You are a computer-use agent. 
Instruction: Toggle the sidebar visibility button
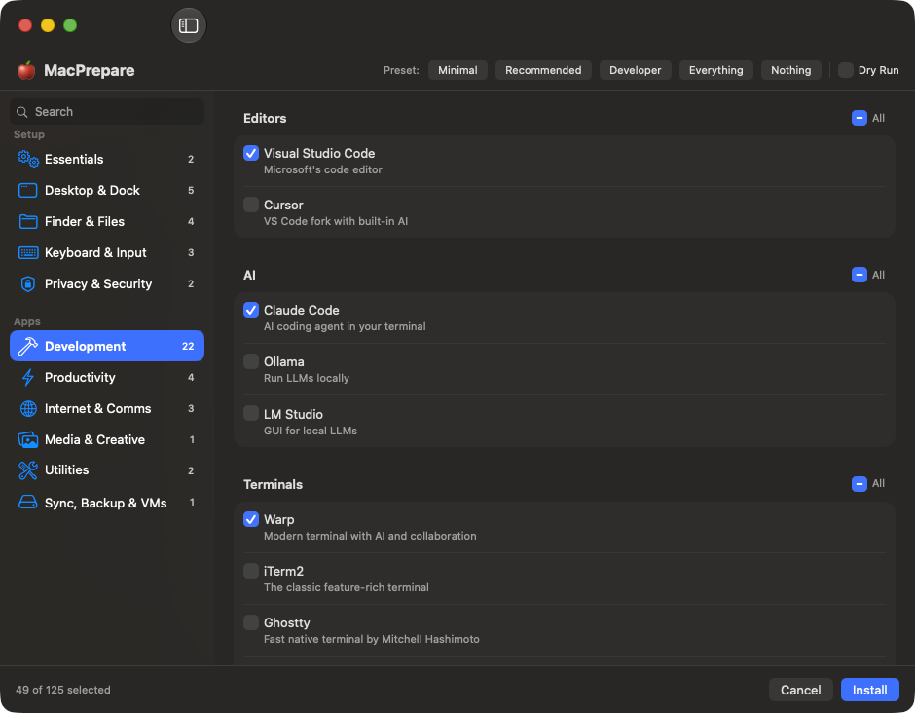(189, 25)
